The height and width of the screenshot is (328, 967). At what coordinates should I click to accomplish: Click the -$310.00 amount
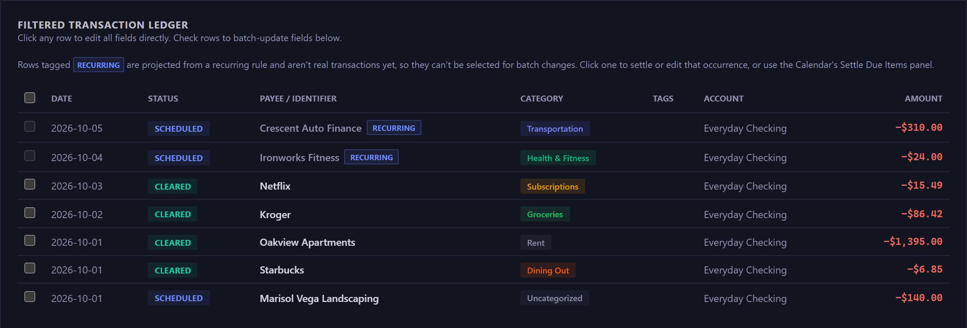pyautogui.click(x=919, y=128)
